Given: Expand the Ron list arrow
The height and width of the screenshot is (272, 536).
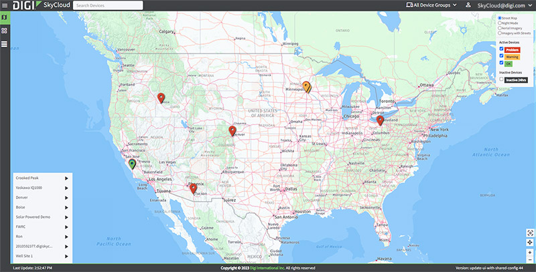Looking at the screenshot, I should [x=66, y=237].
